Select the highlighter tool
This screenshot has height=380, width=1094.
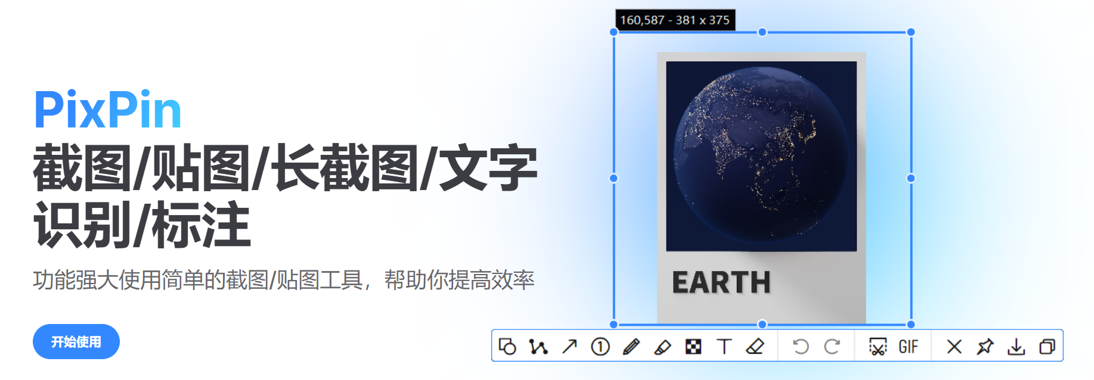coord(662,346)
